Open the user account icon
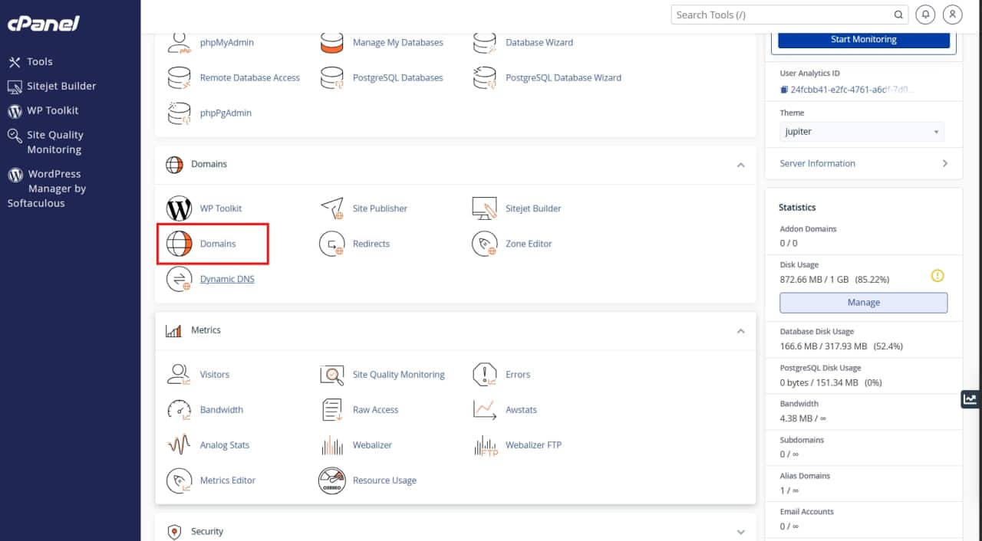The image size is (982, 541). tap(952, 15)
